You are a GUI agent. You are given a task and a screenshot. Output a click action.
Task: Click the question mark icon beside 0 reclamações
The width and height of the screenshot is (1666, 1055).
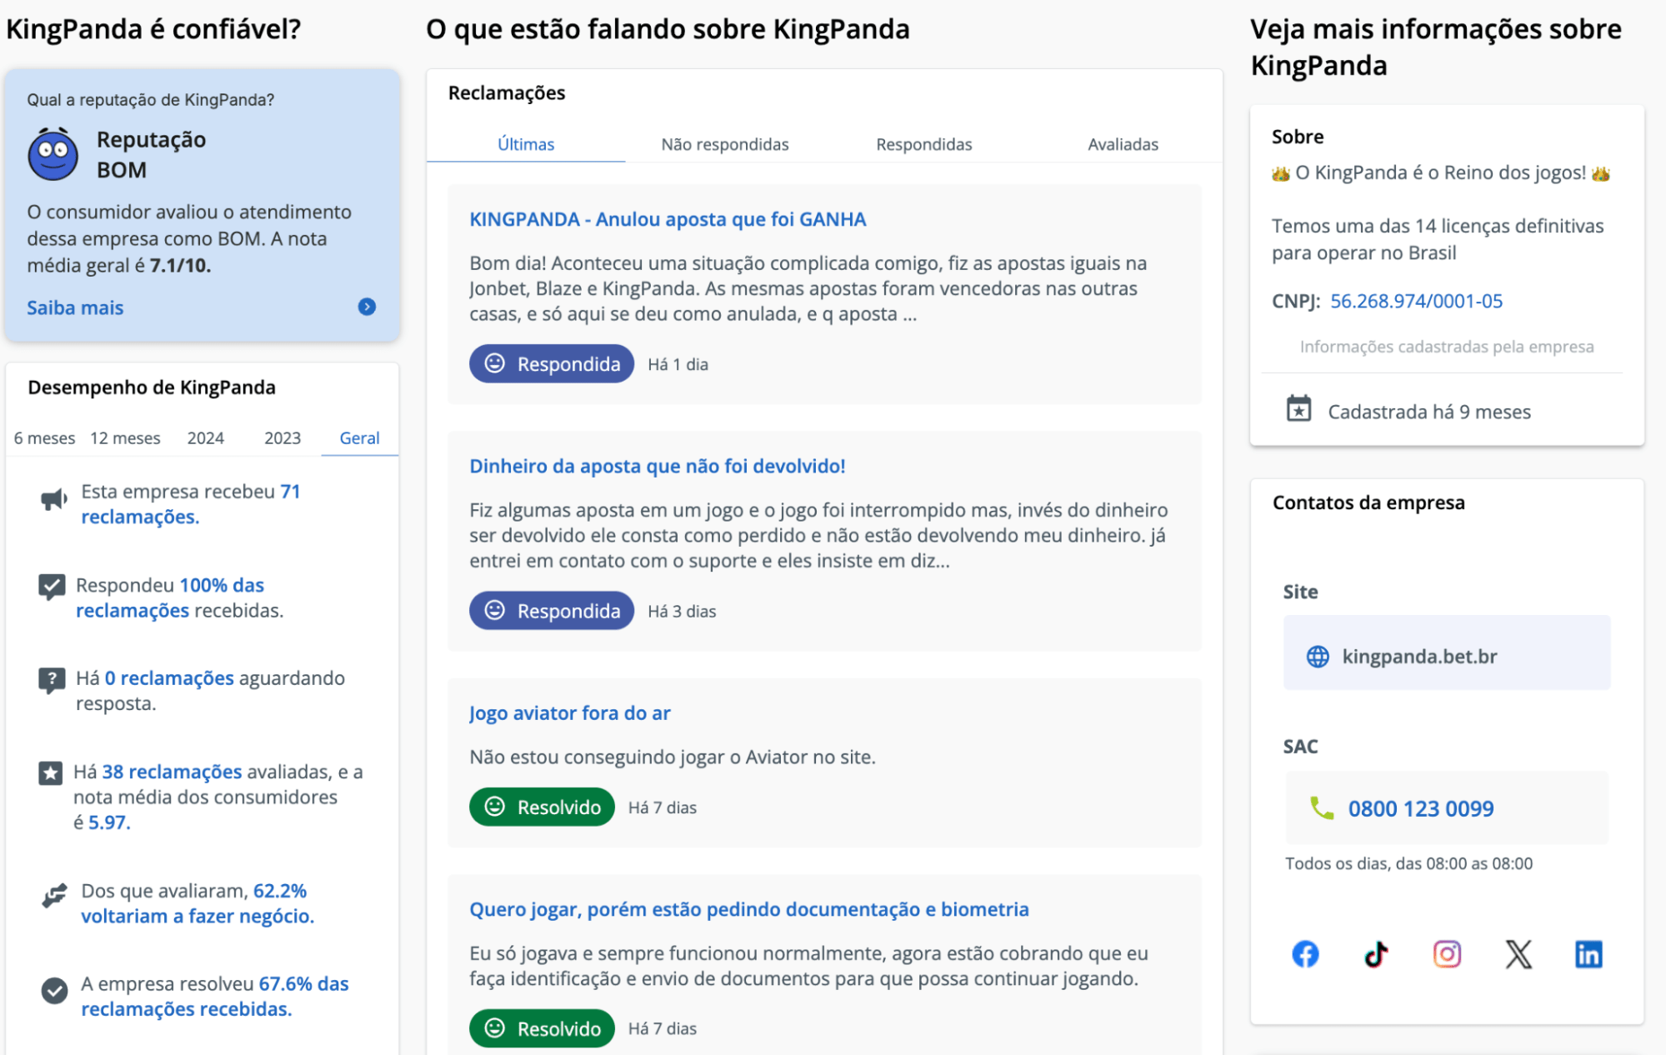tap(52, 680)
